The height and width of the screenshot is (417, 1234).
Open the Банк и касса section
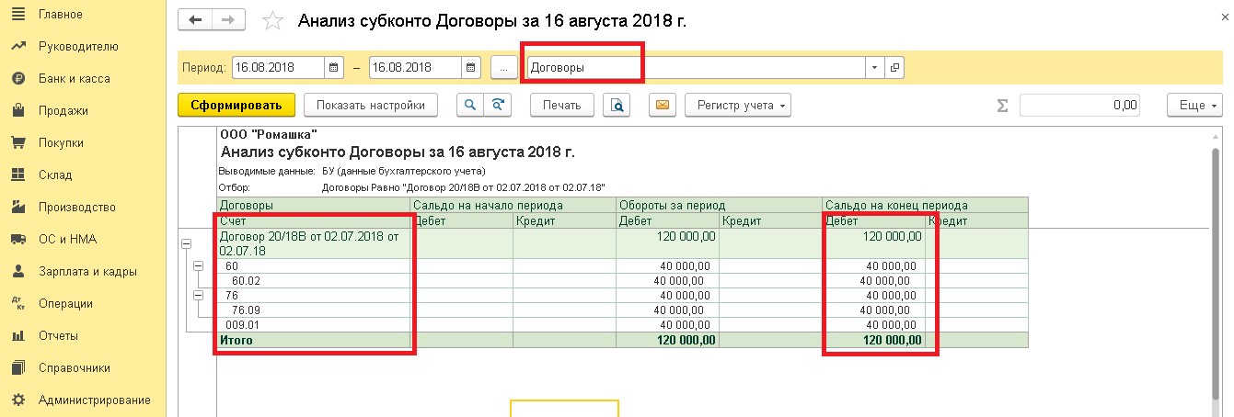[75, 78]
